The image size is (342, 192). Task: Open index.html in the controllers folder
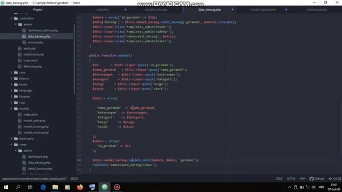[x=30, y=60]
